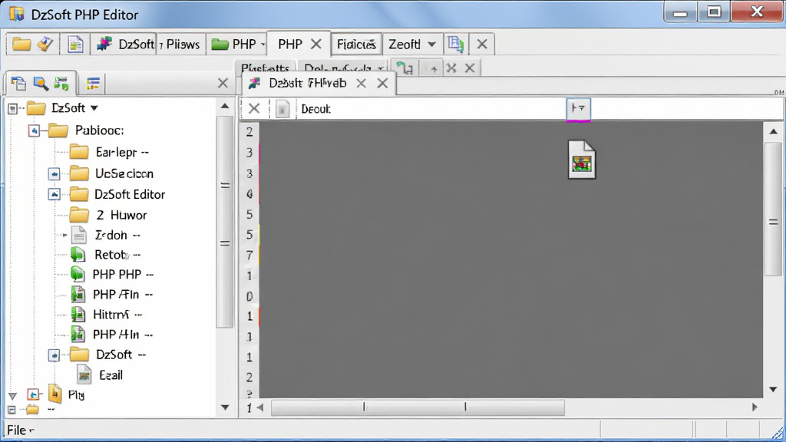Expand the lower DzSoft folder node
The height and width of the screenshot is (442, 786).
point(54,355)
